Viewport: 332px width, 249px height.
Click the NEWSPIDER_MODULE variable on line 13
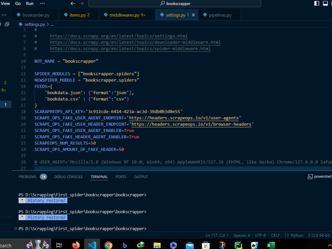coord(55,80)
